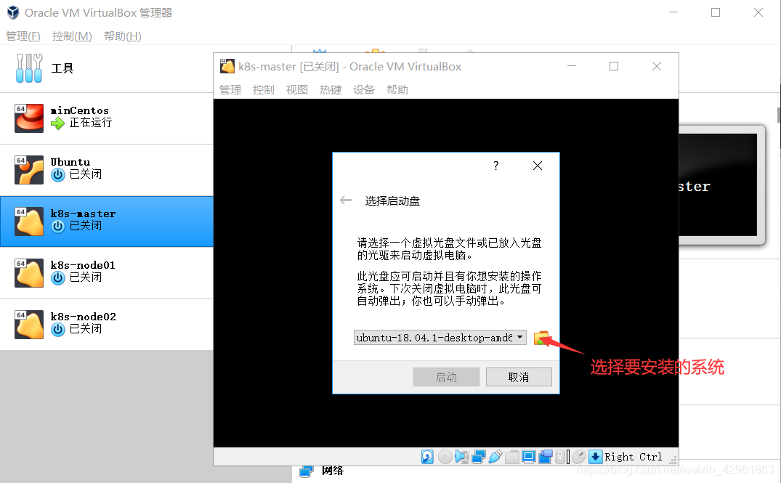Select the minCentos virtual machine
781x483 pixels.
107,118
